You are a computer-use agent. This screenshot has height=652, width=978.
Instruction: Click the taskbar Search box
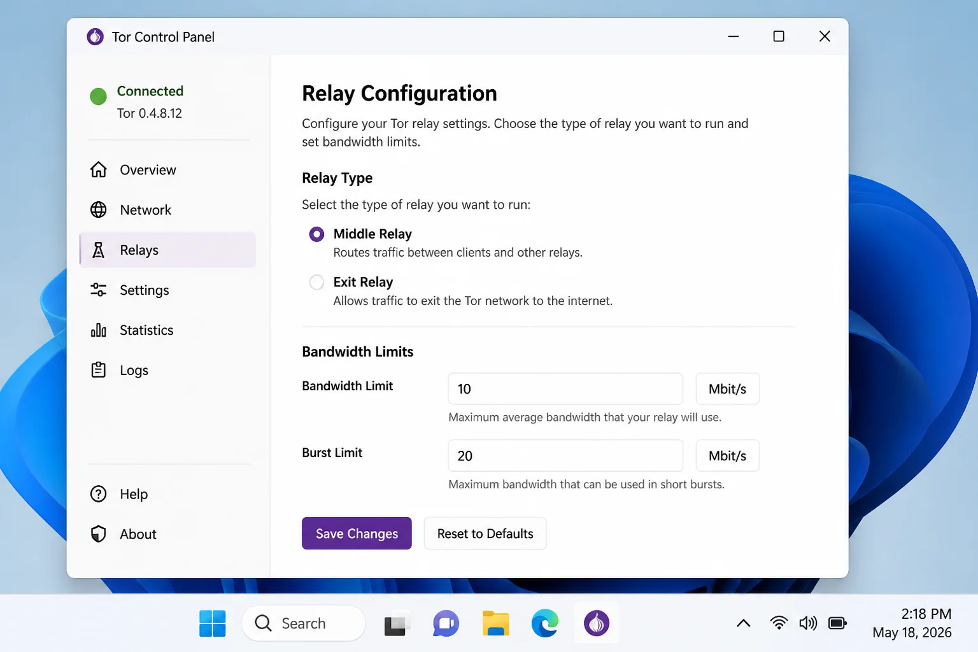point(304,623)
